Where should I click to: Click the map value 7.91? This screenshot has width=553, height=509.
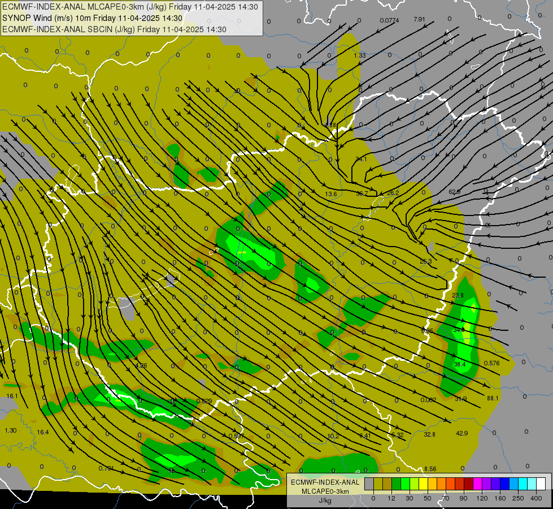click(419, 19)
